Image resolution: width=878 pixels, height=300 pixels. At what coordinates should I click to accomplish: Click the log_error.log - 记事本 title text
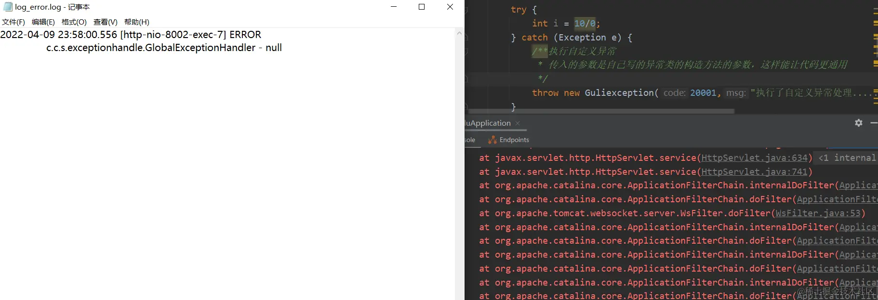pos(53,7)
